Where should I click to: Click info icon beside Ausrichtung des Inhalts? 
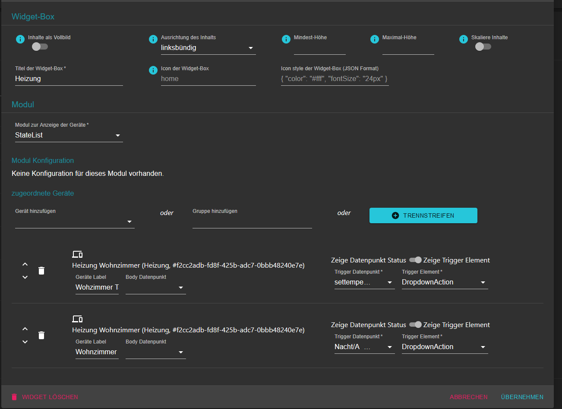point(153,39)
